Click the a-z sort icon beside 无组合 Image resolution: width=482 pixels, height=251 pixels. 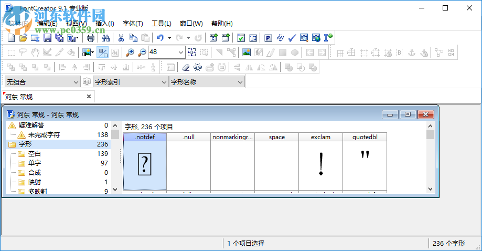pos(87,82)
